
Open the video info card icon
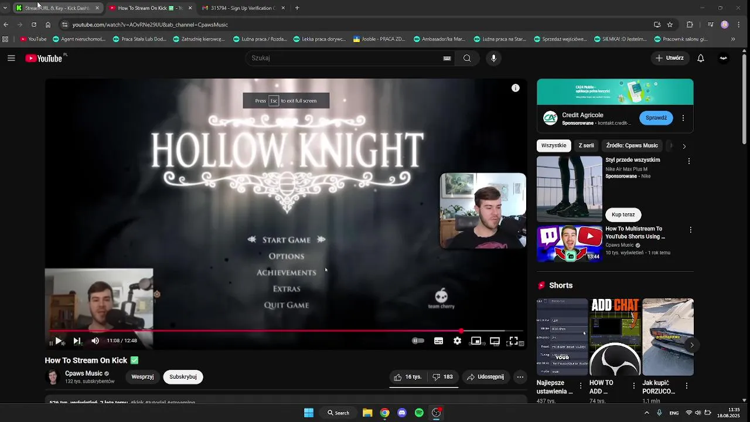(x=516, y=88)
